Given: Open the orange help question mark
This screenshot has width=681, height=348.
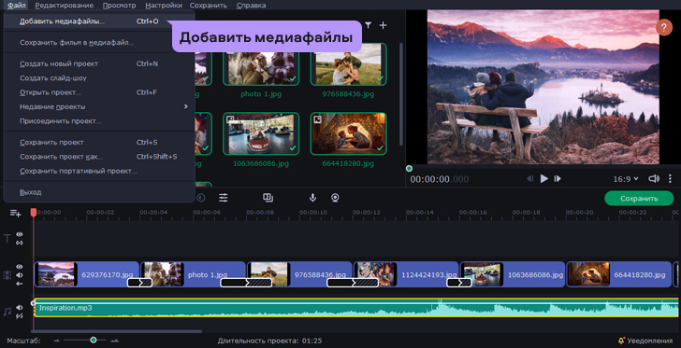Looking at the screenshot, I should [663, 28].
